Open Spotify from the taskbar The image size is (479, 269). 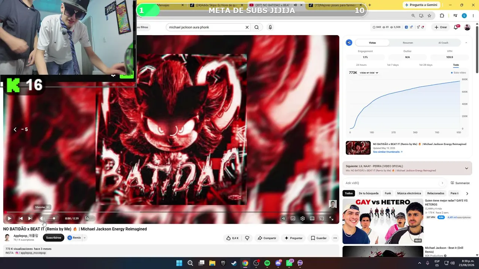coord(267,263)
